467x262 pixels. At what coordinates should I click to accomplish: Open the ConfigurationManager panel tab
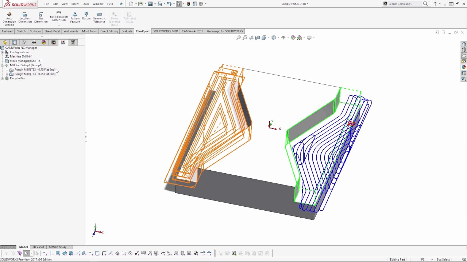tap(24, 42)
